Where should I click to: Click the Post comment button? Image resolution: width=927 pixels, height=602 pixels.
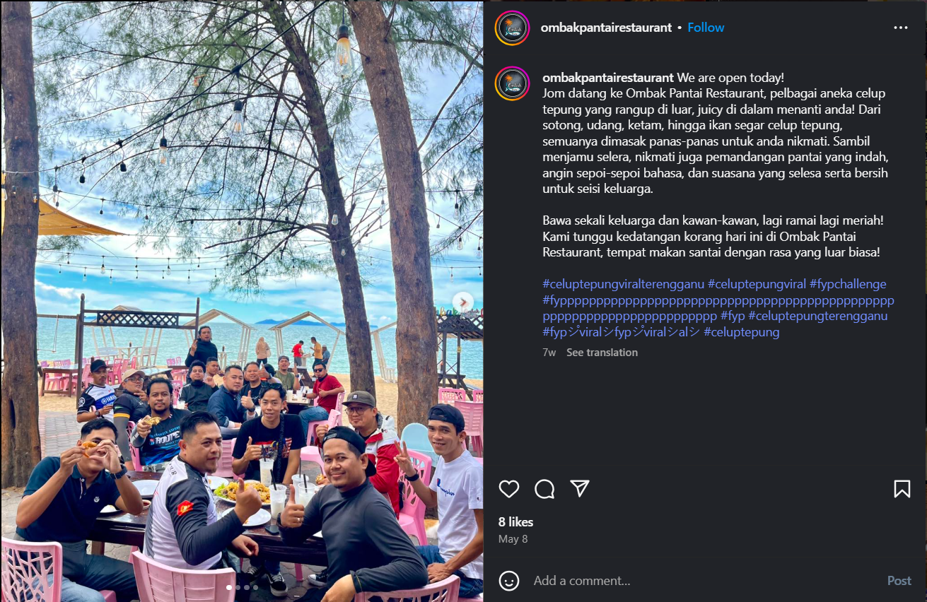click(x=899, y=581)
